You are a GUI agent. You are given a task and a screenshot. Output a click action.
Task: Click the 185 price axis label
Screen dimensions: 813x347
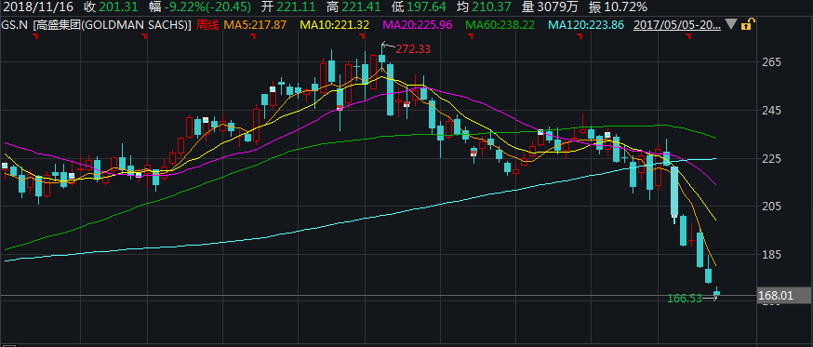tap(772, 255)
